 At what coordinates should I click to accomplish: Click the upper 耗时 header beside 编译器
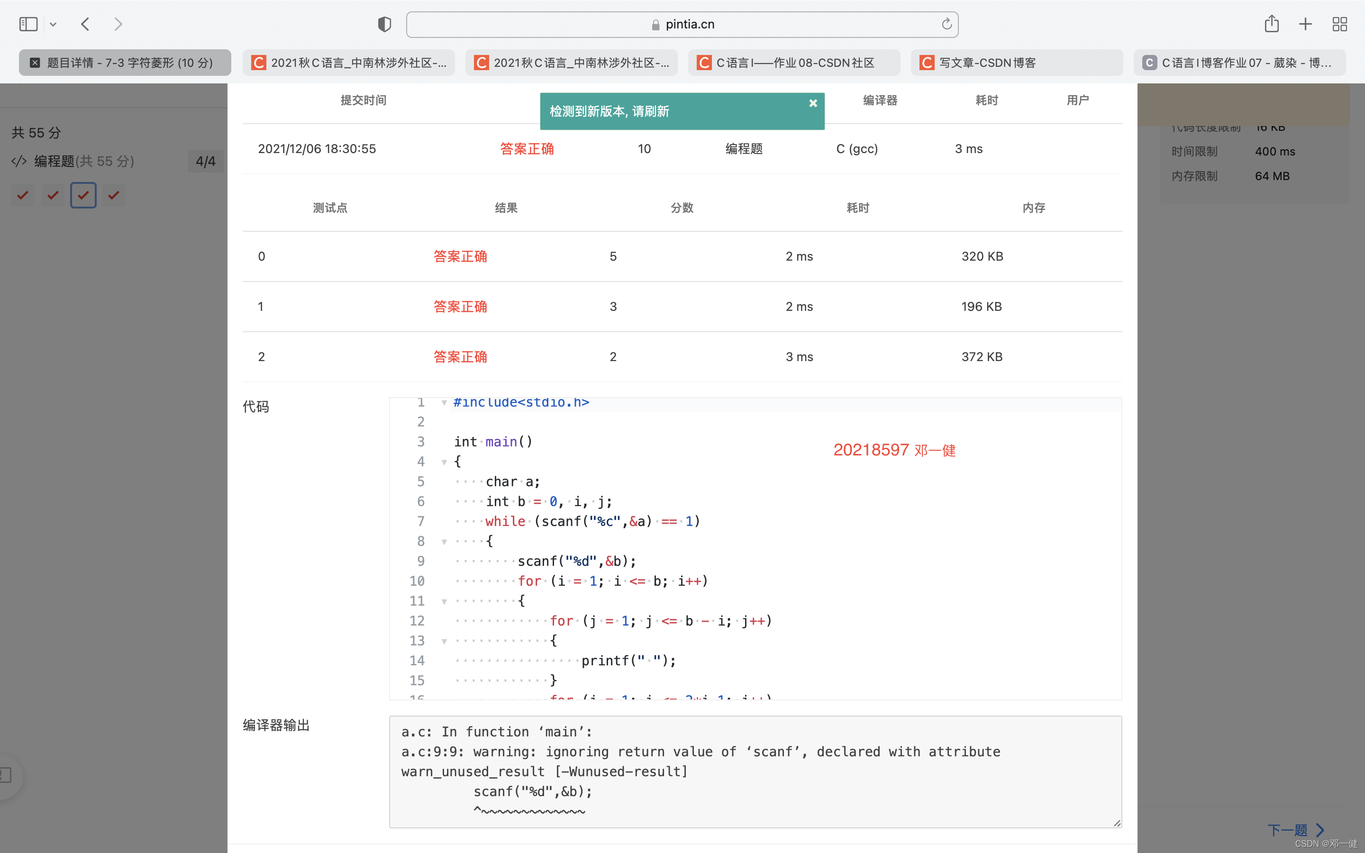tap(986, 100)
